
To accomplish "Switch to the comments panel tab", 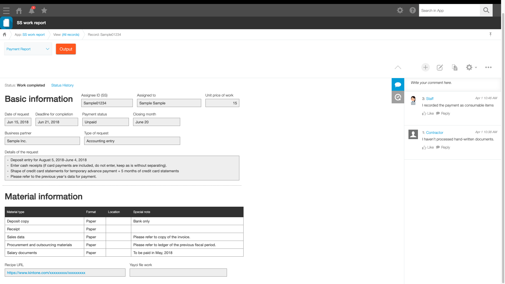I will pos(398,84).
